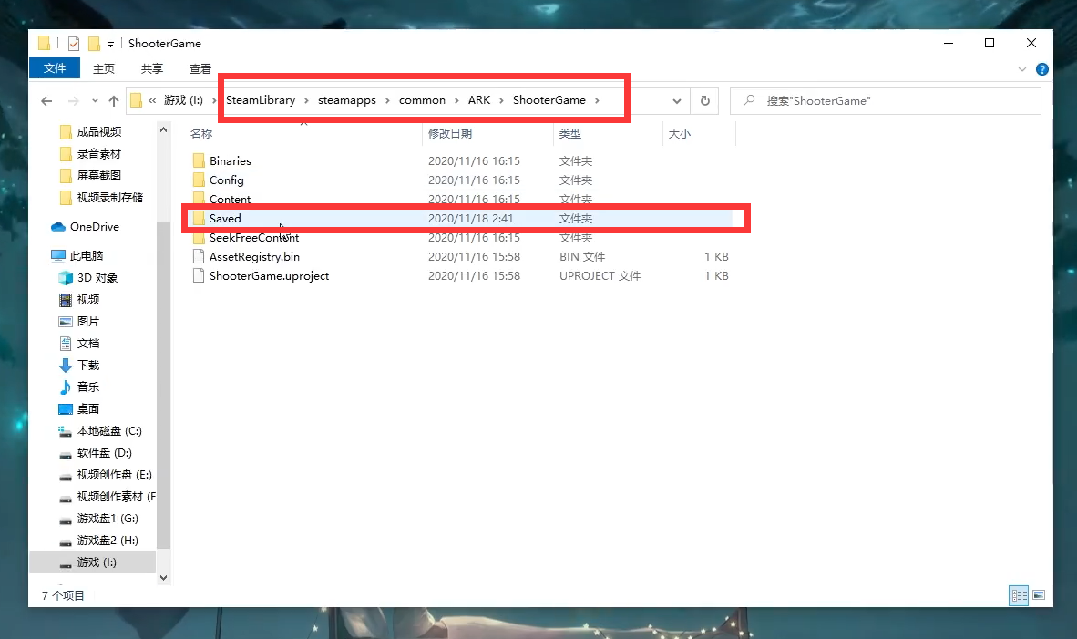1077x639 pixels.
Task: Switch to details view in status bar
Action: (1019, 595)
